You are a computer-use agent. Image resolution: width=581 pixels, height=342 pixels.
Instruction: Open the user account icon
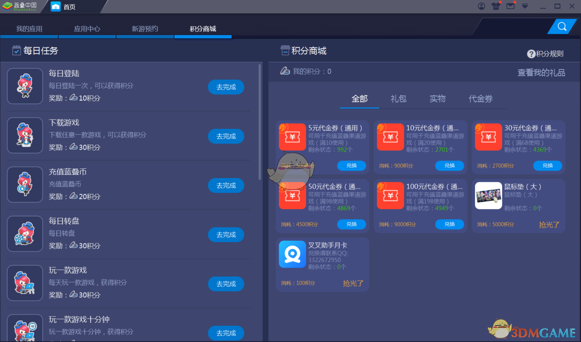pos(481,6)
